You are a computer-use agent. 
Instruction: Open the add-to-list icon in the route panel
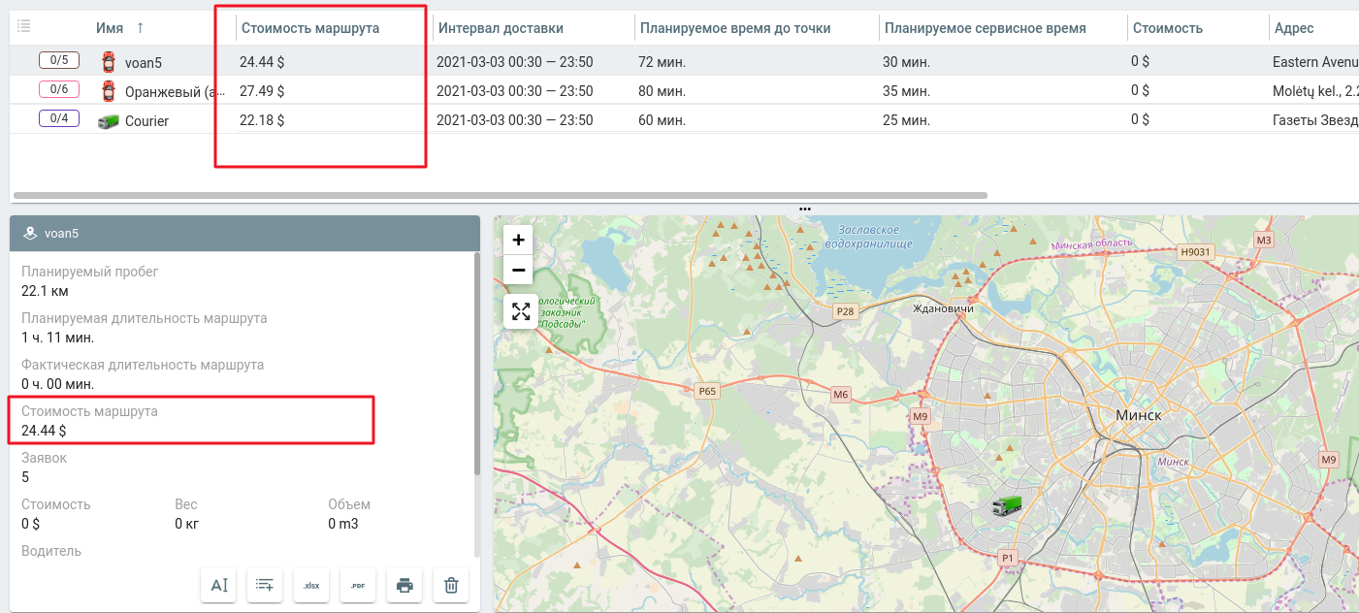tap(264, 584)
